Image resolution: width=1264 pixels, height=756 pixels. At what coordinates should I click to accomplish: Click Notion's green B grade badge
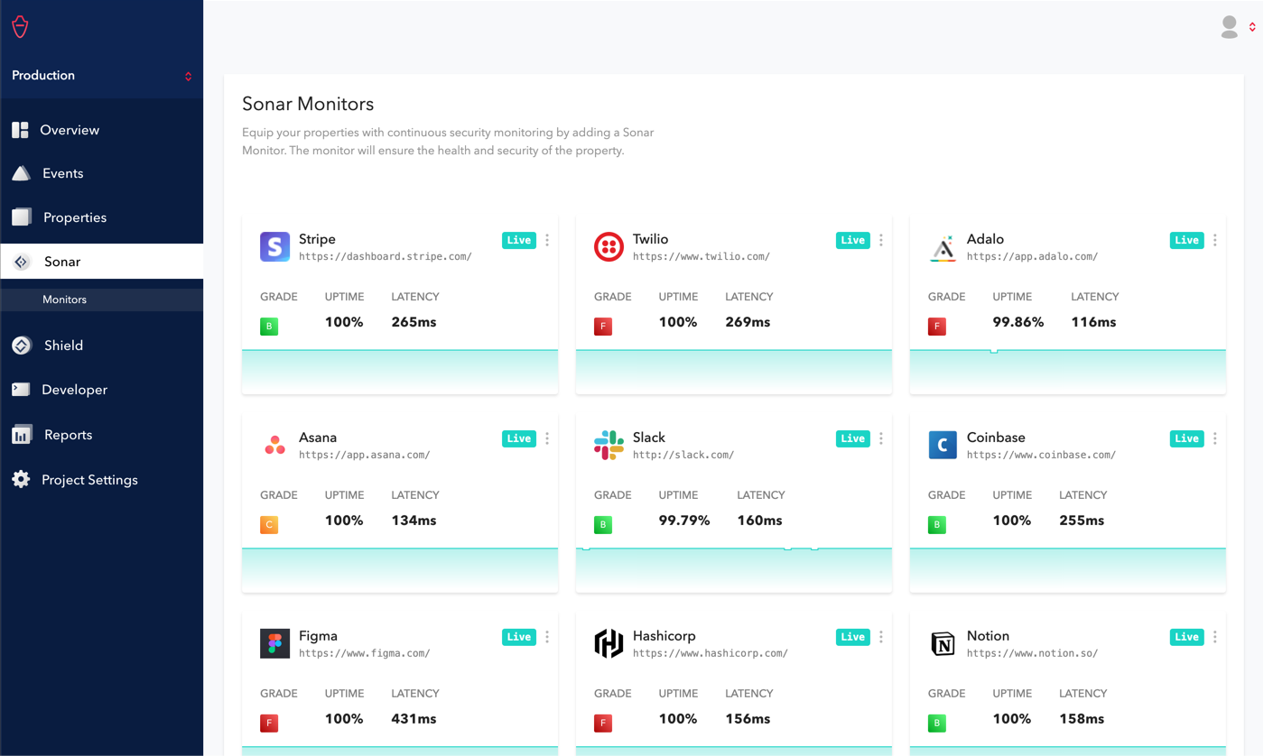(937, 724)
